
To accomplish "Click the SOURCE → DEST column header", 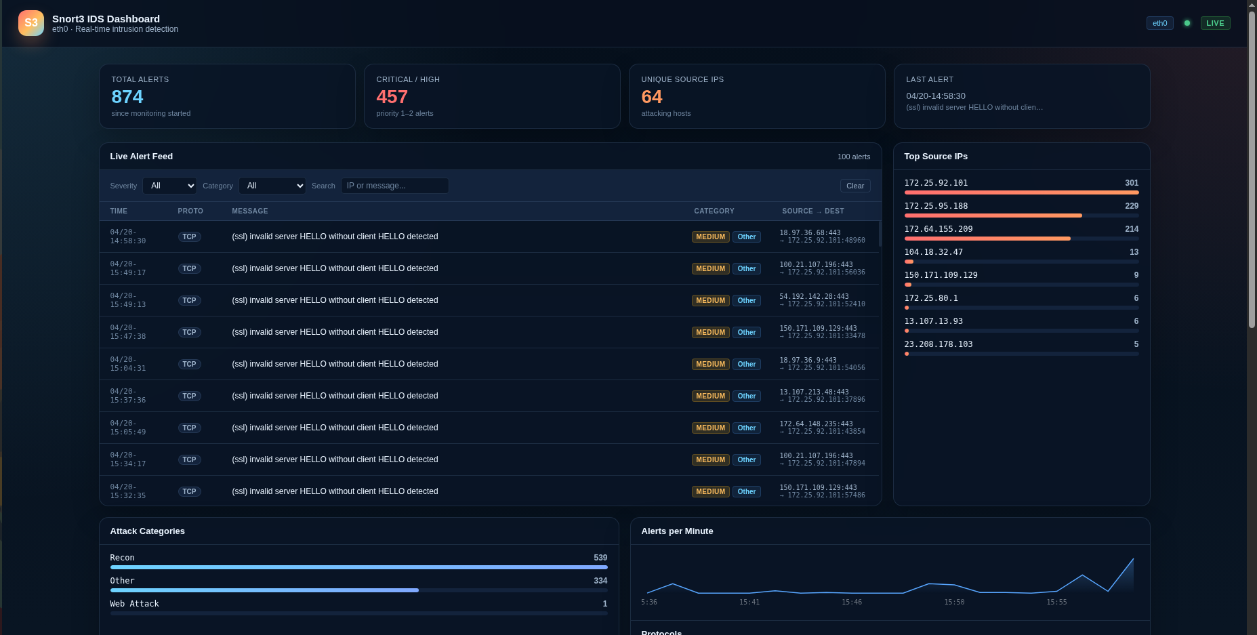I will [x=813, y=211].
